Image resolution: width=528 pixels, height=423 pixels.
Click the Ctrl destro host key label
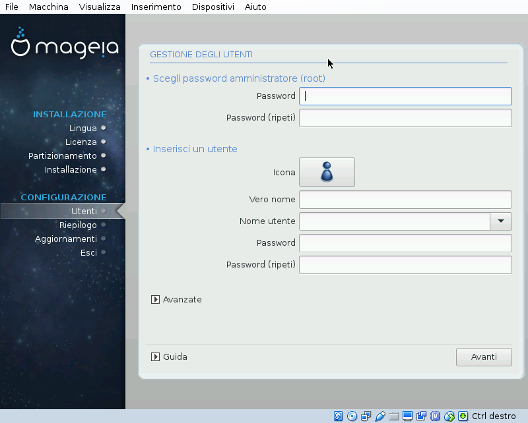[494, 416]
